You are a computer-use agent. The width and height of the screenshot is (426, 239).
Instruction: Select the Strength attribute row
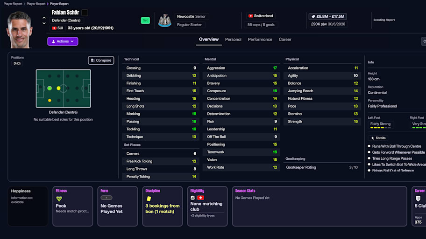click(322, 122)
